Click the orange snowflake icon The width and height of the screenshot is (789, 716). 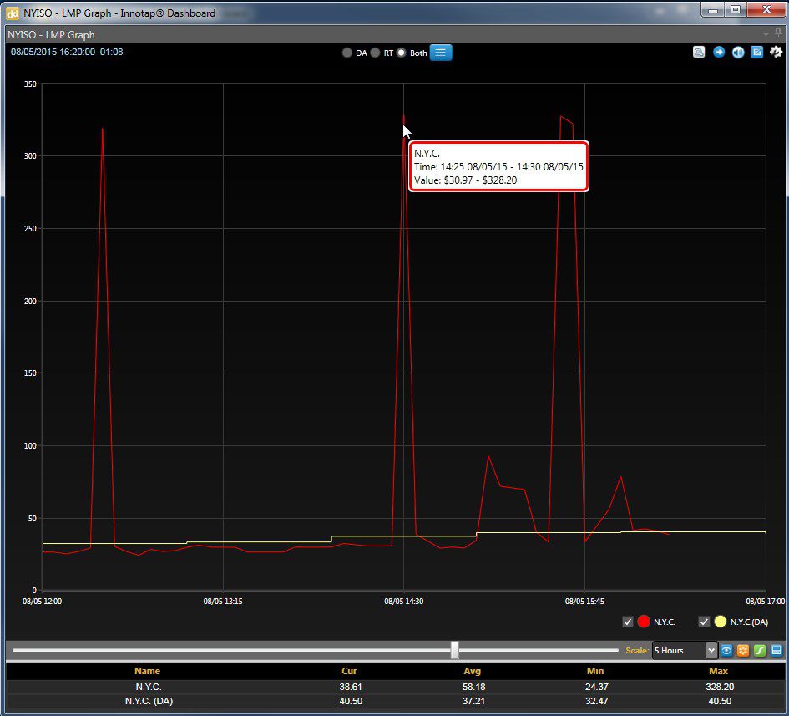point(743,651)
